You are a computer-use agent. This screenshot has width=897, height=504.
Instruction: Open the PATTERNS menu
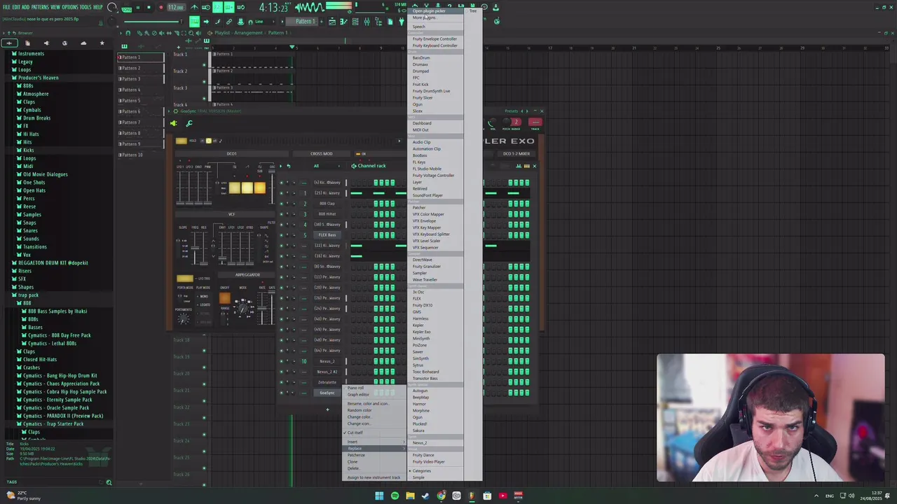click(41, 7)
